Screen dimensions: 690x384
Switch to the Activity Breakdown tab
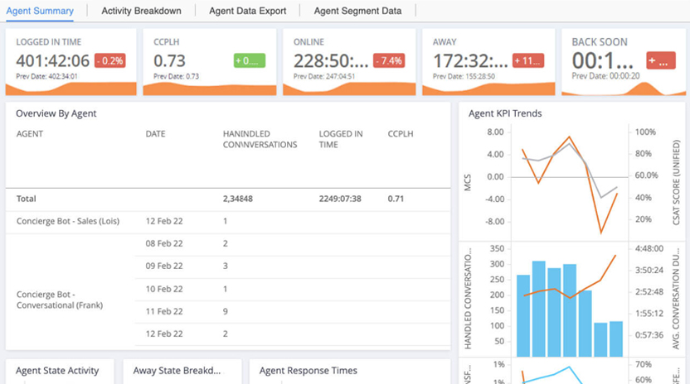[141, 11]
